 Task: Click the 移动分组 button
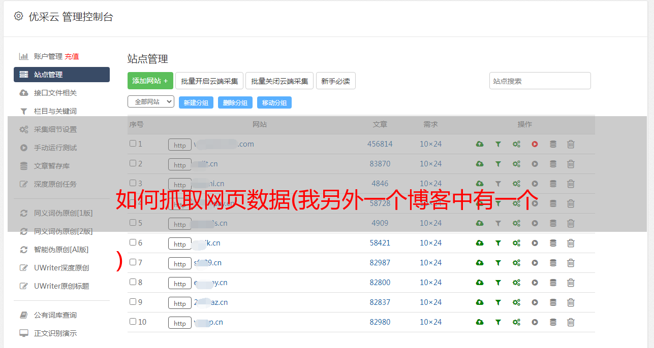[274, 102]
